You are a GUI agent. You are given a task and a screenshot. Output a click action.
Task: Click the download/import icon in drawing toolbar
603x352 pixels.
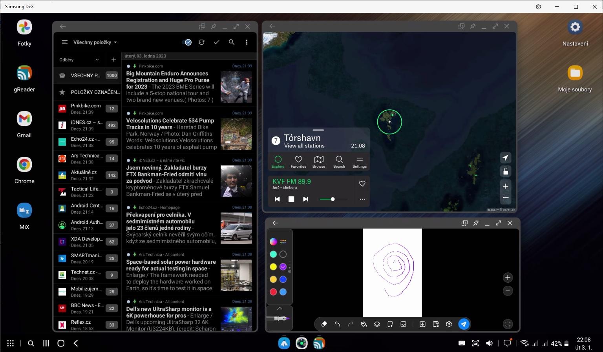click(x=422, y=324)
